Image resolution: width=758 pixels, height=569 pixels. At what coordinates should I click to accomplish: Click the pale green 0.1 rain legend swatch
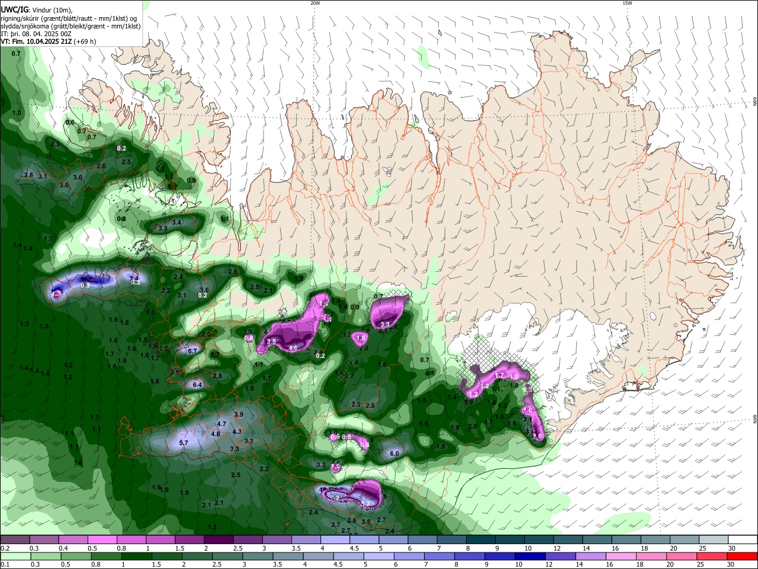15,557
